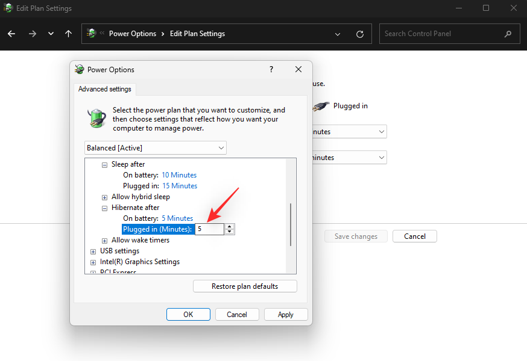Screen dimensions: 527x361
Task: Confirm with the OK button
Action: tap(188, 314)
